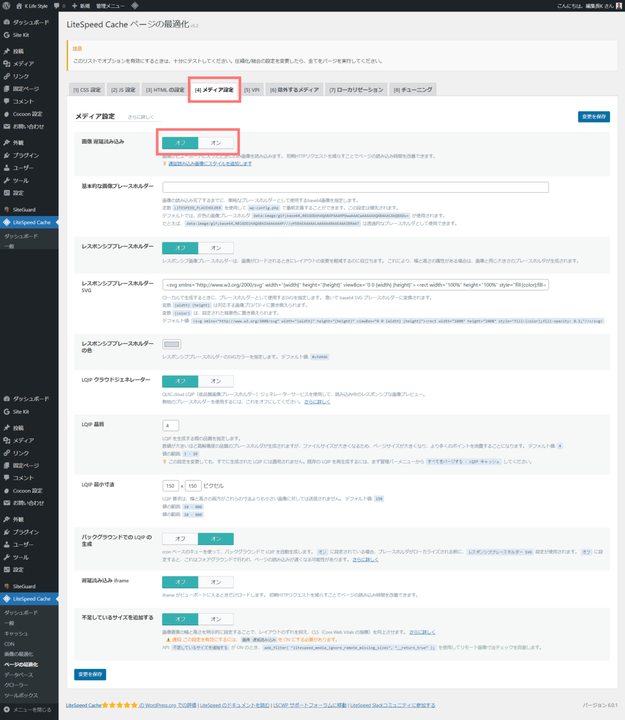
Task: Click the WordPress logo in the admin bar
Action: pyautogui.click(x=6, y=6)
